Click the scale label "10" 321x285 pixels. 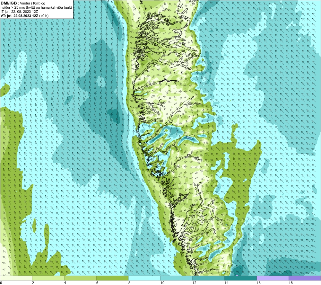(162, 283)
